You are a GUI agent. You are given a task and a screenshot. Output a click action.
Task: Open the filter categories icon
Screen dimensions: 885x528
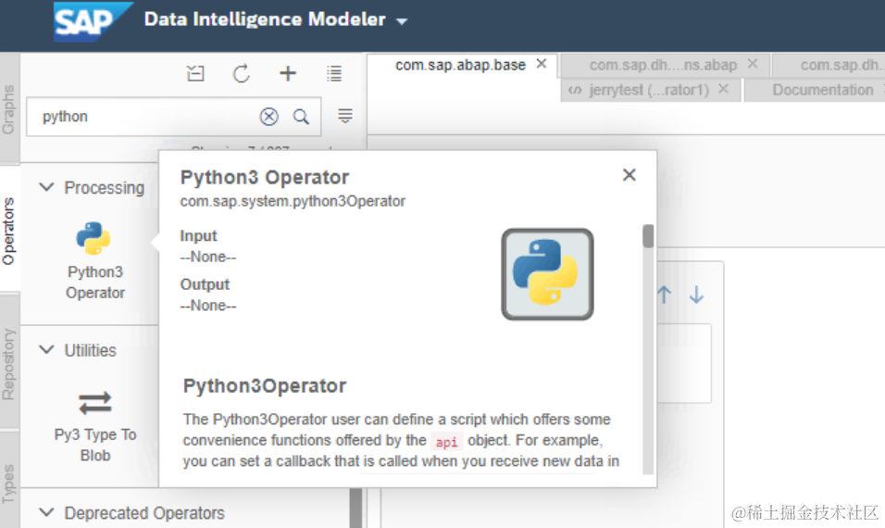click(345, 115)
